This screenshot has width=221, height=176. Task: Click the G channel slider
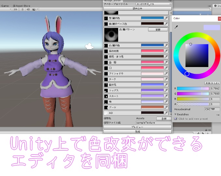[193, 94]
